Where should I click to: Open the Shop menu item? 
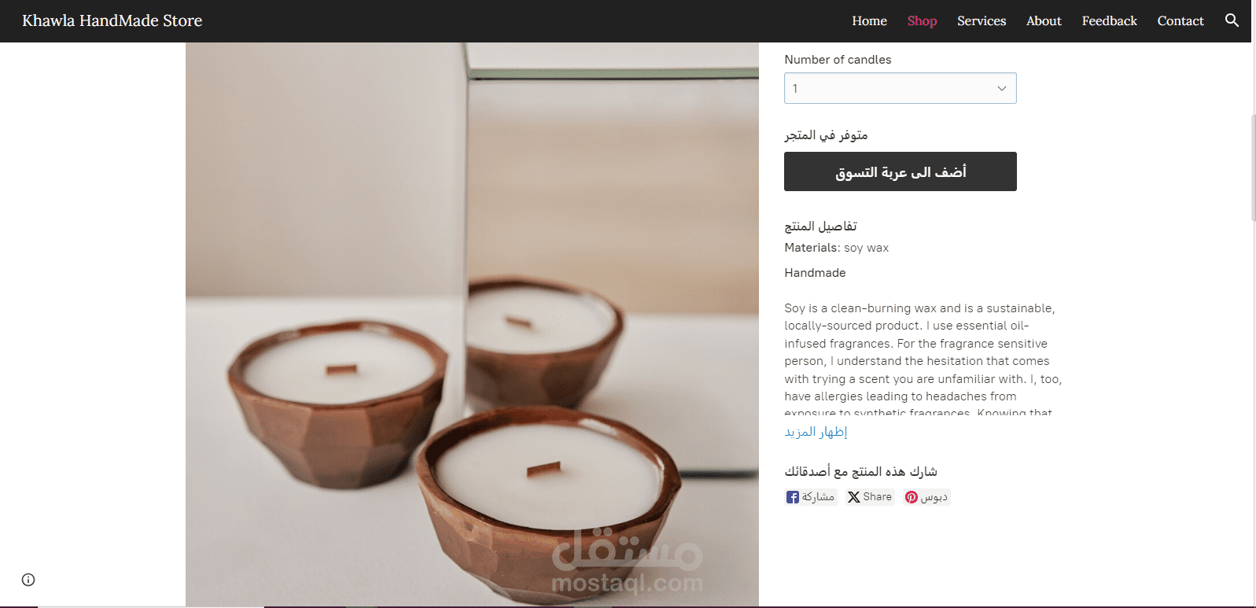(x=922, y=21)
